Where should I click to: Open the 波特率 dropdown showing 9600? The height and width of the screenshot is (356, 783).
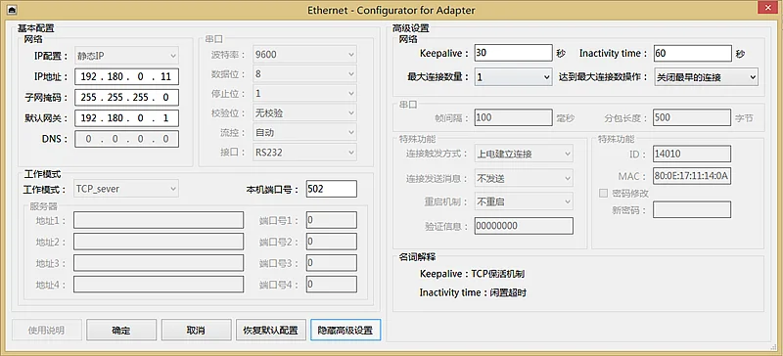coord(304,55)
